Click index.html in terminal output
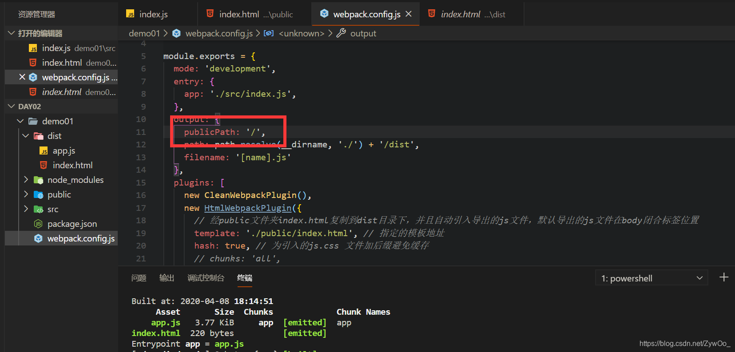Viewport: 735px width, 352px height. pos(156,333)
